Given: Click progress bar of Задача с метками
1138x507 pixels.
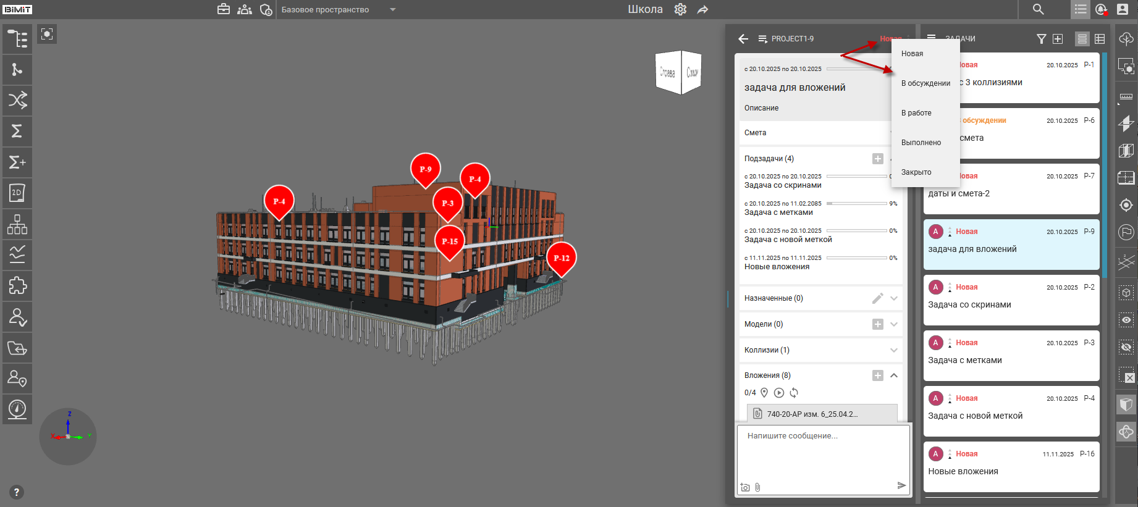Looking at the screenshot, I should coord(856,203).
